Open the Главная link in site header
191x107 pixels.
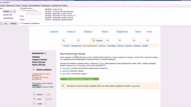pos(54,32)
